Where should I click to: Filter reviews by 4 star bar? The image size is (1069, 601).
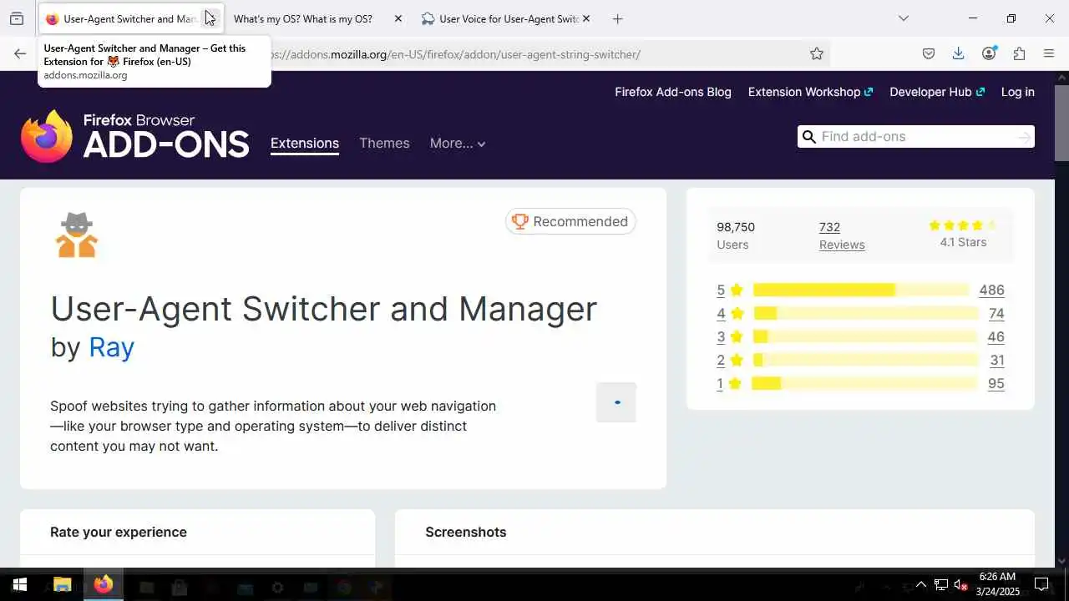pos(866,313)
